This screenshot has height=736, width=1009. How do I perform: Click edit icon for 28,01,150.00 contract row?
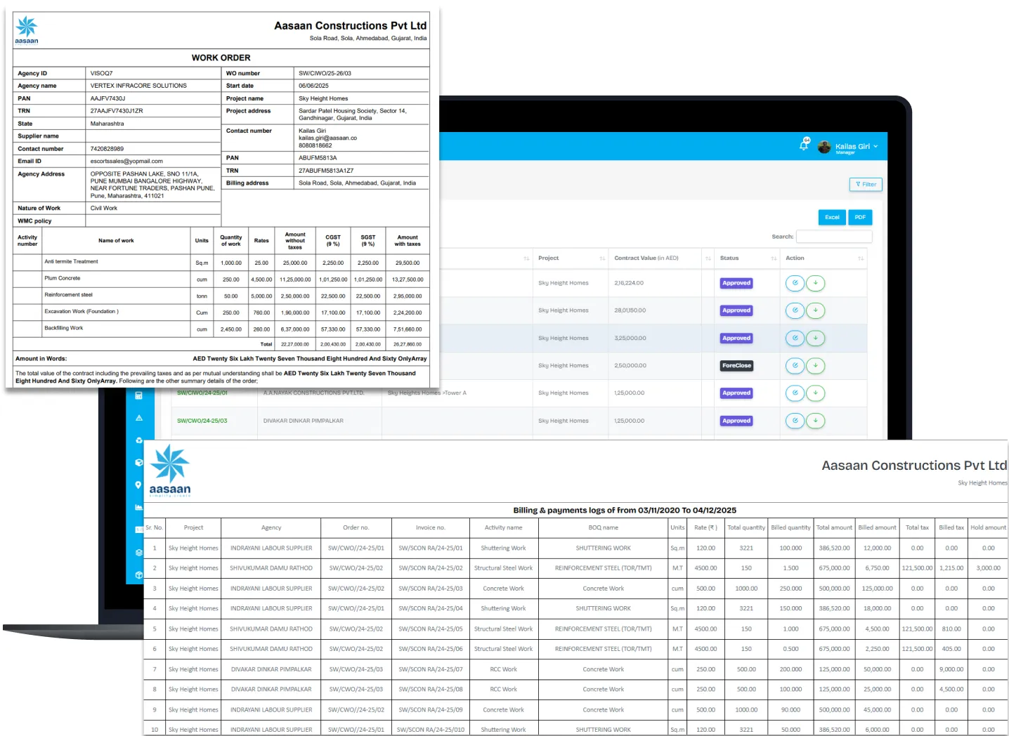(x=795, y=310)
